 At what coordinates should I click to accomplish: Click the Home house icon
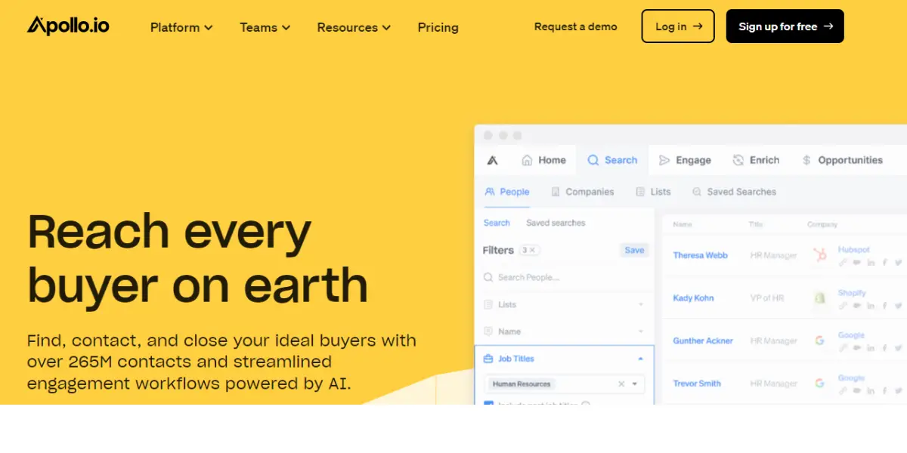coord(527,160)
